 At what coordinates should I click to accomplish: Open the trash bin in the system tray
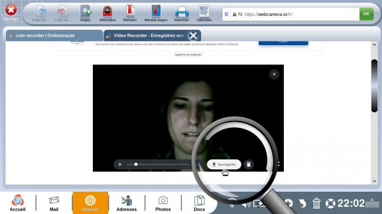(x=316, y=203)
